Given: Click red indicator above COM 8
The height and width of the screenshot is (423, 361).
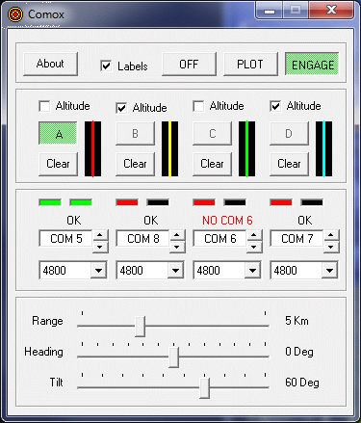Looking at the screenshot, I should tap(127, 202).
